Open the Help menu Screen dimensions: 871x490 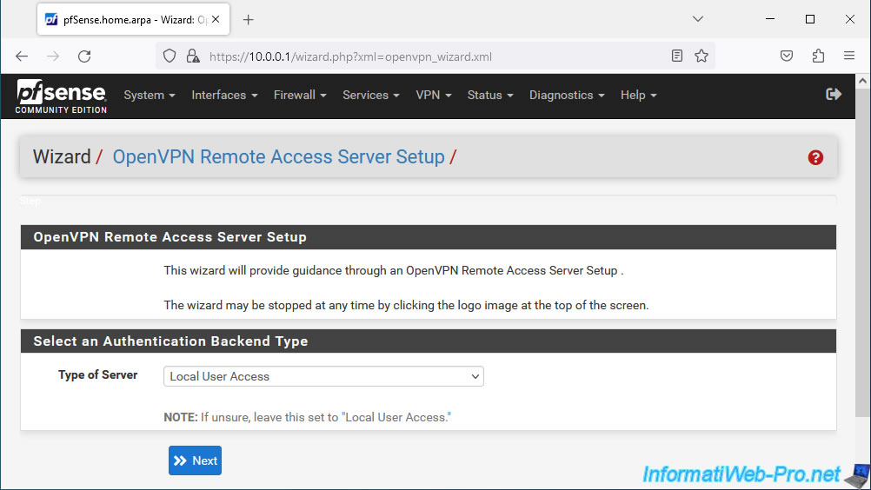(638, 95)
